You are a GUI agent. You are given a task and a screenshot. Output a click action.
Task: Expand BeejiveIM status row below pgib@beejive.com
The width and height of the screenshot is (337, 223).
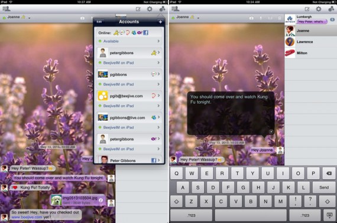click(x=129, y=106)
